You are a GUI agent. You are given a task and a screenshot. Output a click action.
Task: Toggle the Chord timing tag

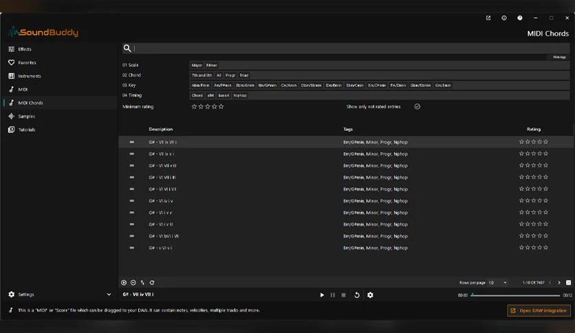click(x=197, y=96)
